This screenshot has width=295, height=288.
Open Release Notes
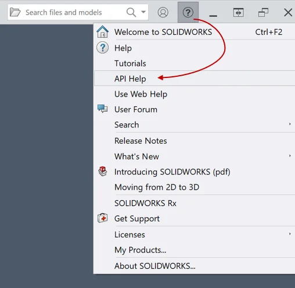(x=195, y=141)
